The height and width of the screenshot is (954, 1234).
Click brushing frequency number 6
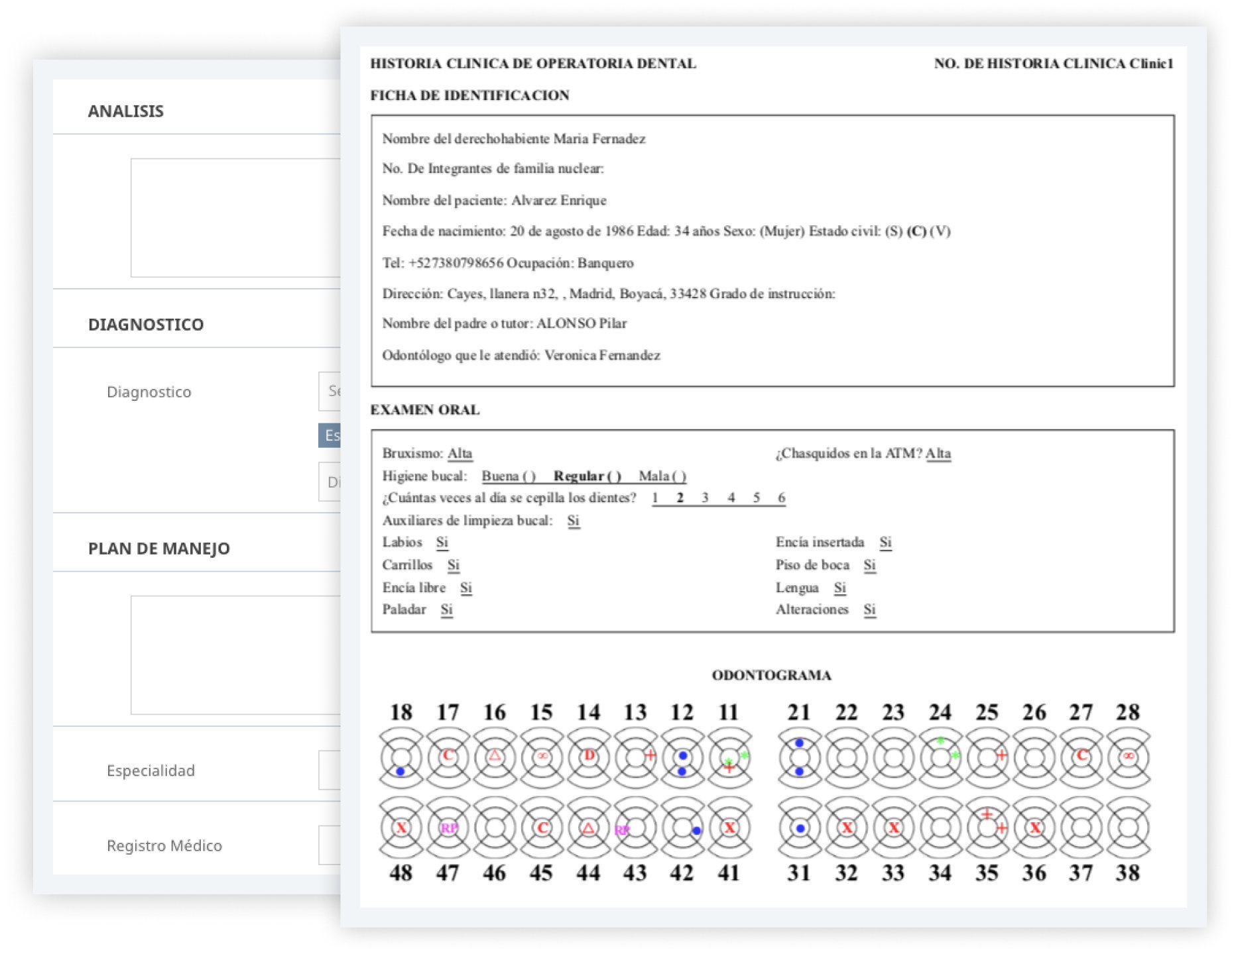781,498
